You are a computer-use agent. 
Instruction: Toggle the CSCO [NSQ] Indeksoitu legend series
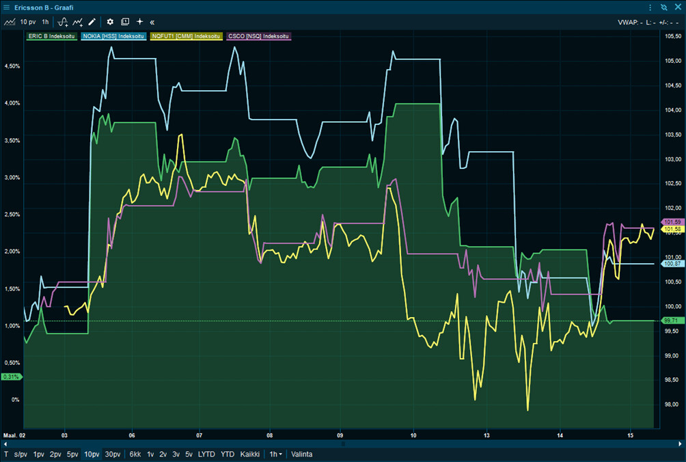pyautogui.click(x=259, y=36)
